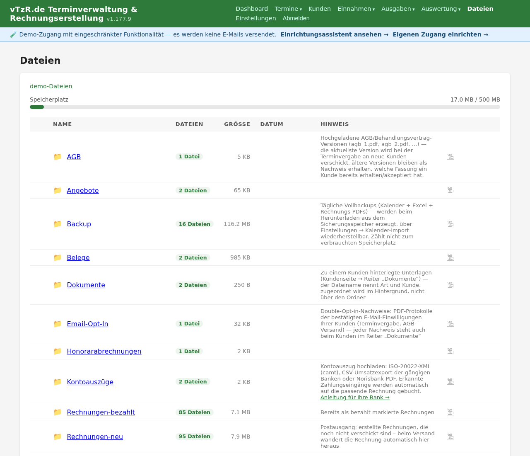Click the Grösse column header
Viewport: 530px width, 456px height.
(x=237, y=124)
